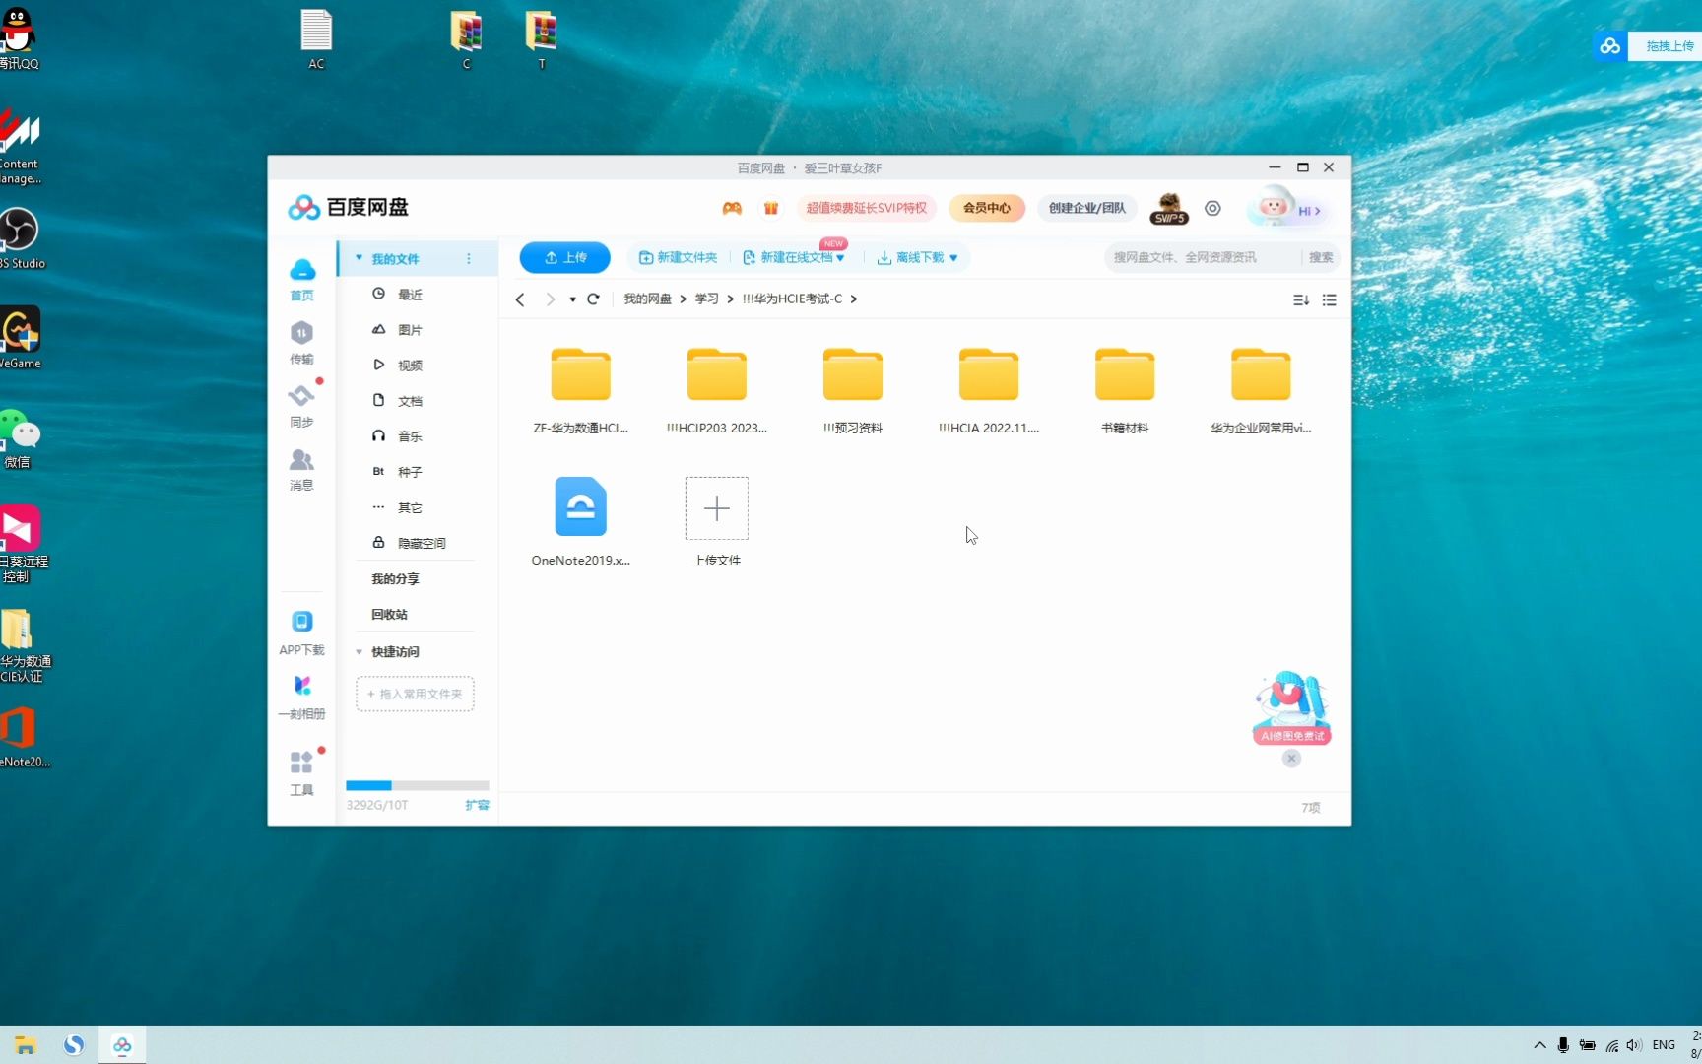Image resolution: width=1702 pixels, height=1064 pixels.
Task: Click the AI修图免费试 mascot promo
Action: 1291,707
